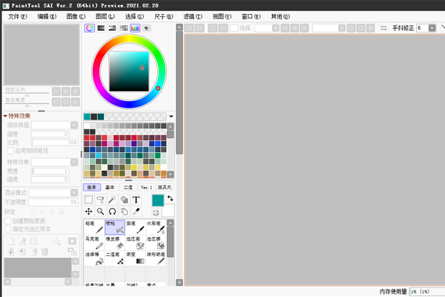The width and height of the screenshot is (445, 297).
Task: Select the Zoom magnifier tool
Action: (x=100, y=212)
